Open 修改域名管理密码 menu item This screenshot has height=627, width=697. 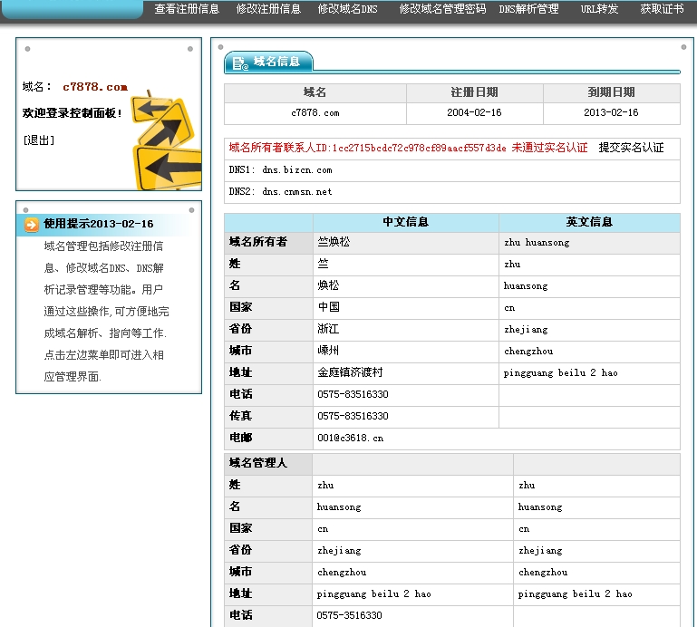pyautogui.click(x=442, y=9)
